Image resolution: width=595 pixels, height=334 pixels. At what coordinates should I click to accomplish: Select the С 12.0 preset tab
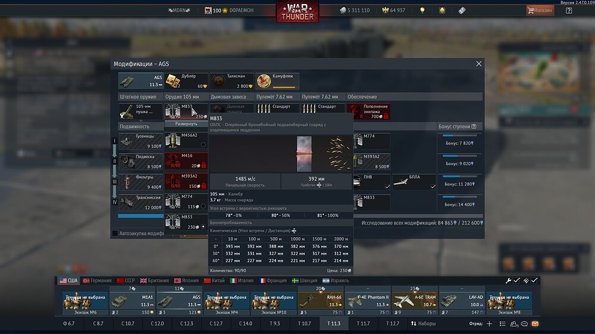(157, 323)
